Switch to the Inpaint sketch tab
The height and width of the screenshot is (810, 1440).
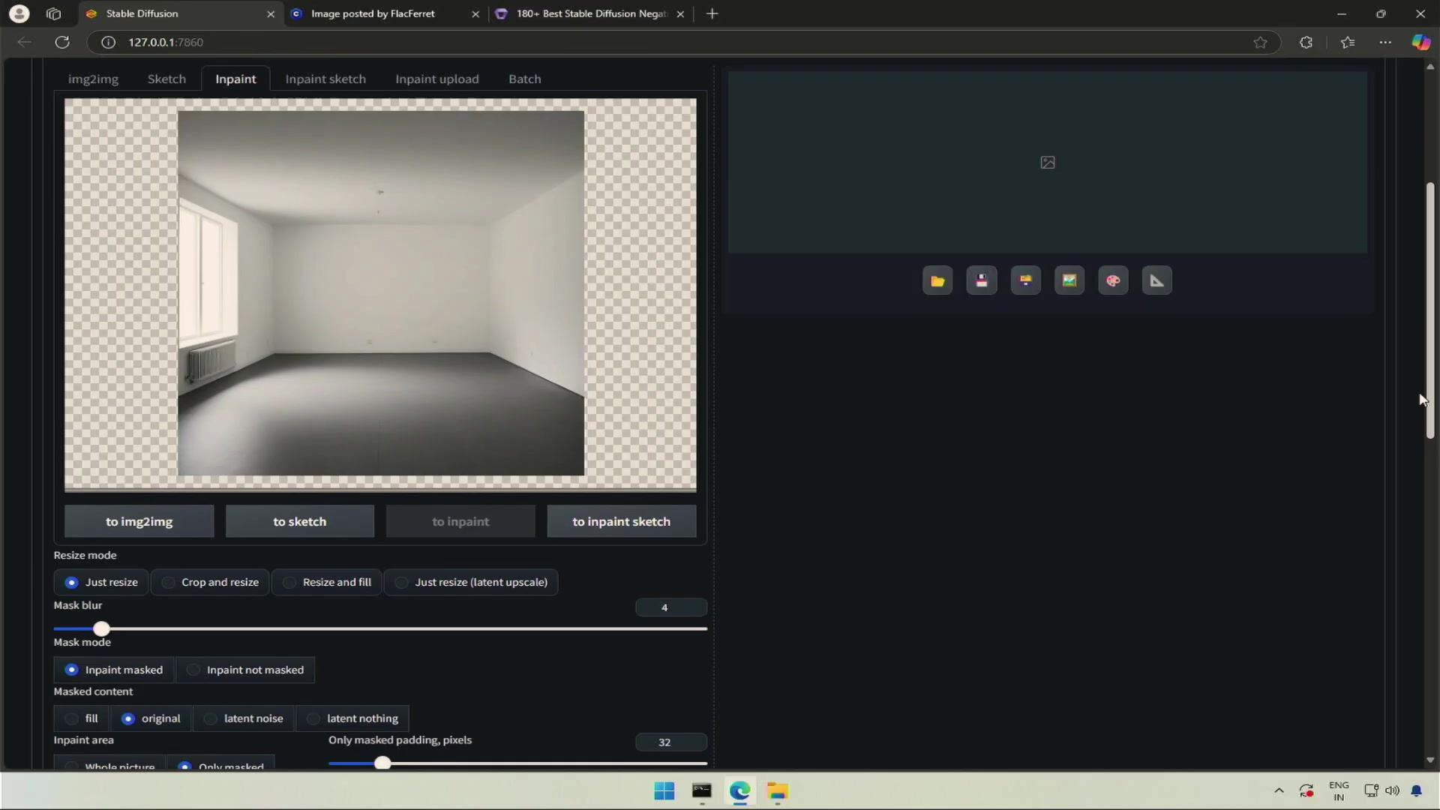coord(325,79)
